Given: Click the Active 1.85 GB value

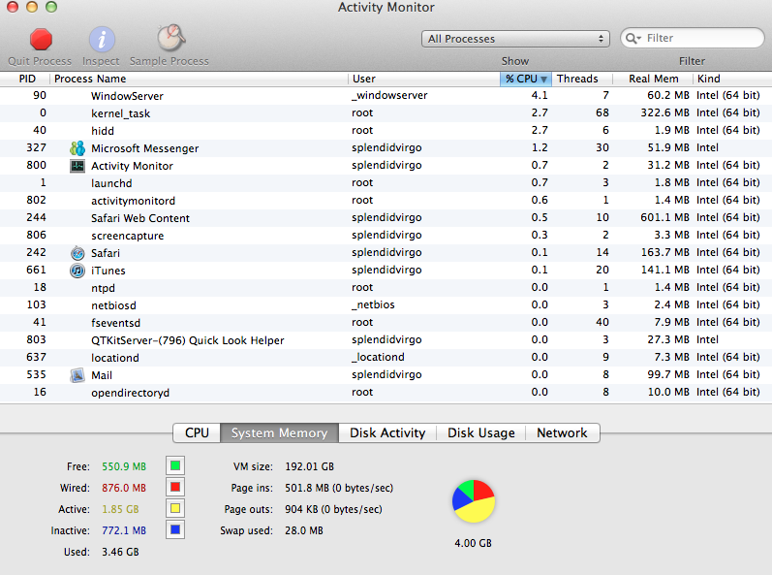Looking at the screenshot, I should (120, 509).
